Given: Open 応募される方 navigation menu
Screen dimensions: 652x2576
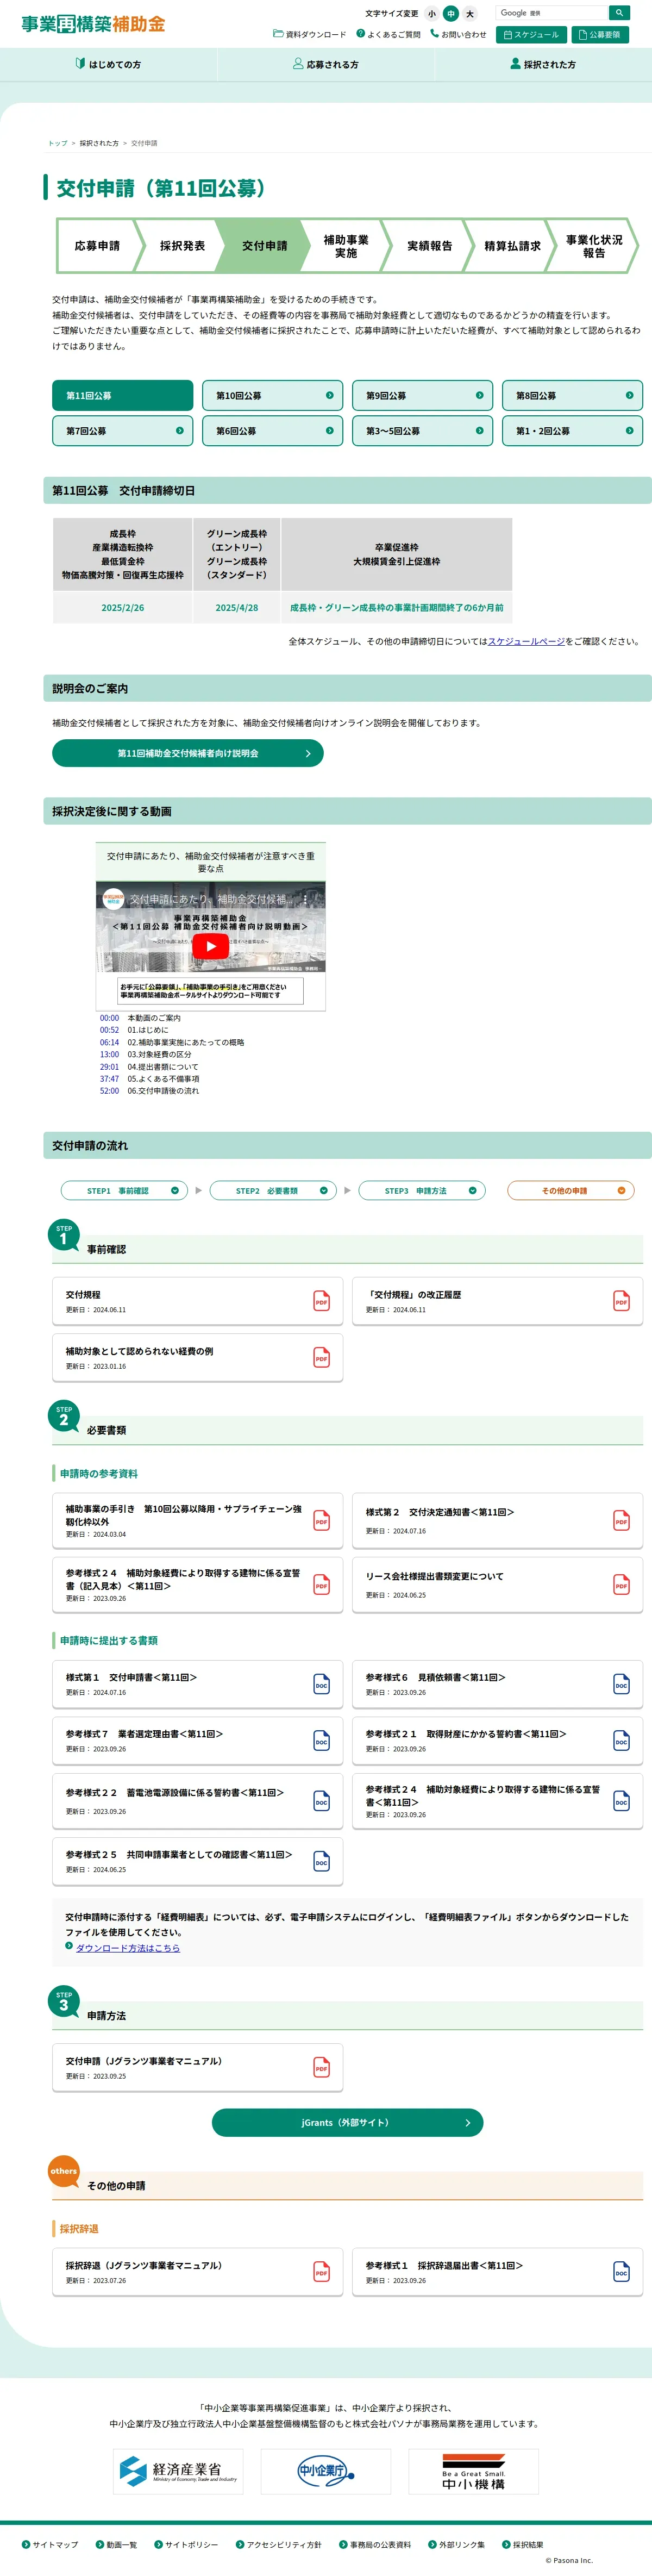Looking at the screenshot, I should (326, 64).
